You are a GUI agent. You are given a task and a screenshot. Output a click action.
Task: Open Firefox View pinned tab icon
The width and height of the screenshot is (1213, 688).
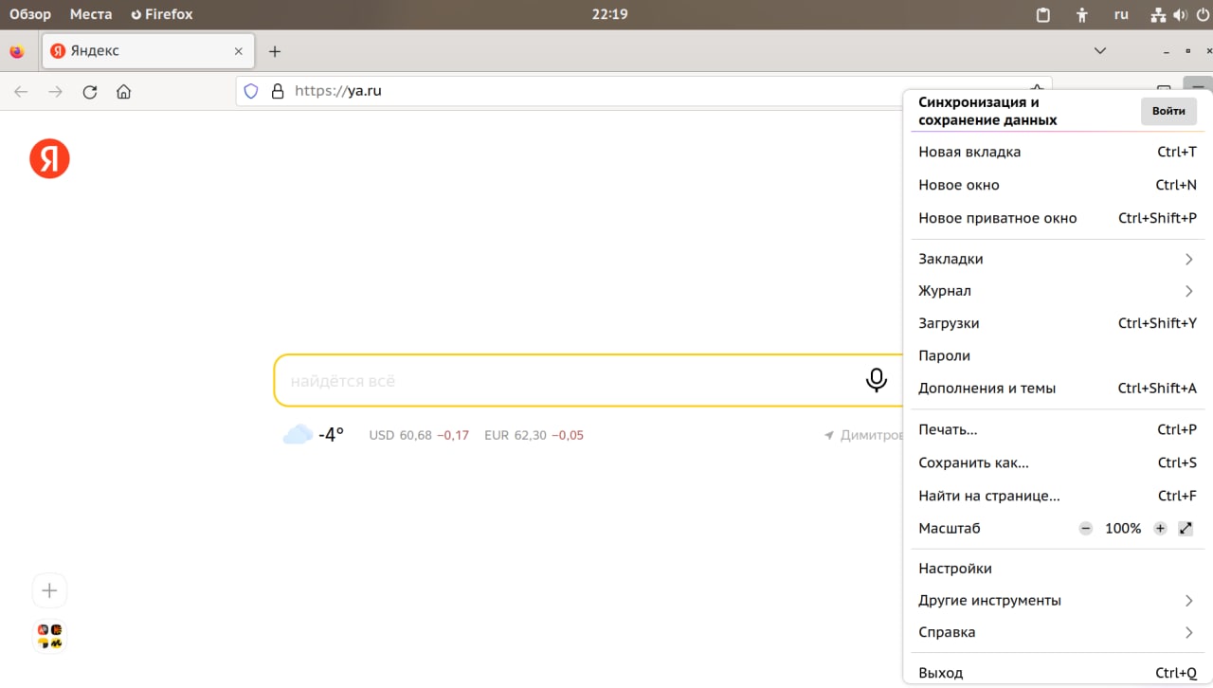17,51
